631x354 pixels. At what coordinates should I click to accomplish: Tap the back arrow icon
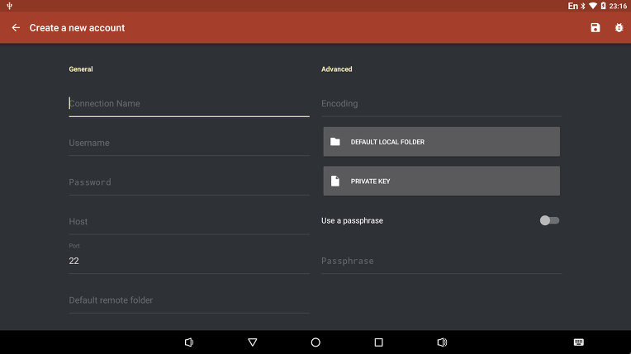click(x=16, y=28)
